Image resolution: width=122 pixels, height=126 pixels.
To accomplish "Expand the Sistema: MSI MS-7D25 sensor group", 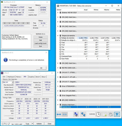I will click(58, 13).
